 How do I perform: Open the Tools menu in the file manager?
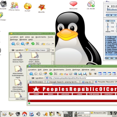[x=50, y=37]
